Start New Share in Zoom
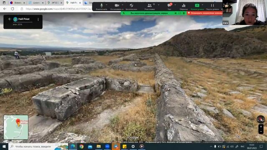 click(x=197, y=7)
